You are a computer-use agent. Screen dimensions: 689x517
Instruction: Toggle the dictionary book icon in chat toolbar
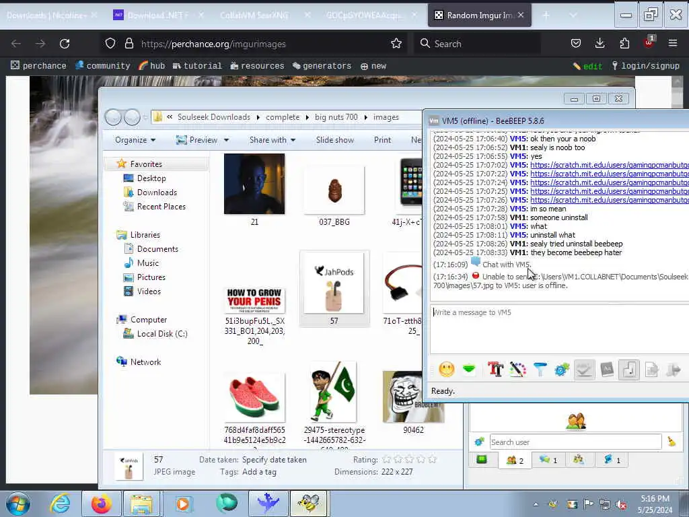coord(607,370)
